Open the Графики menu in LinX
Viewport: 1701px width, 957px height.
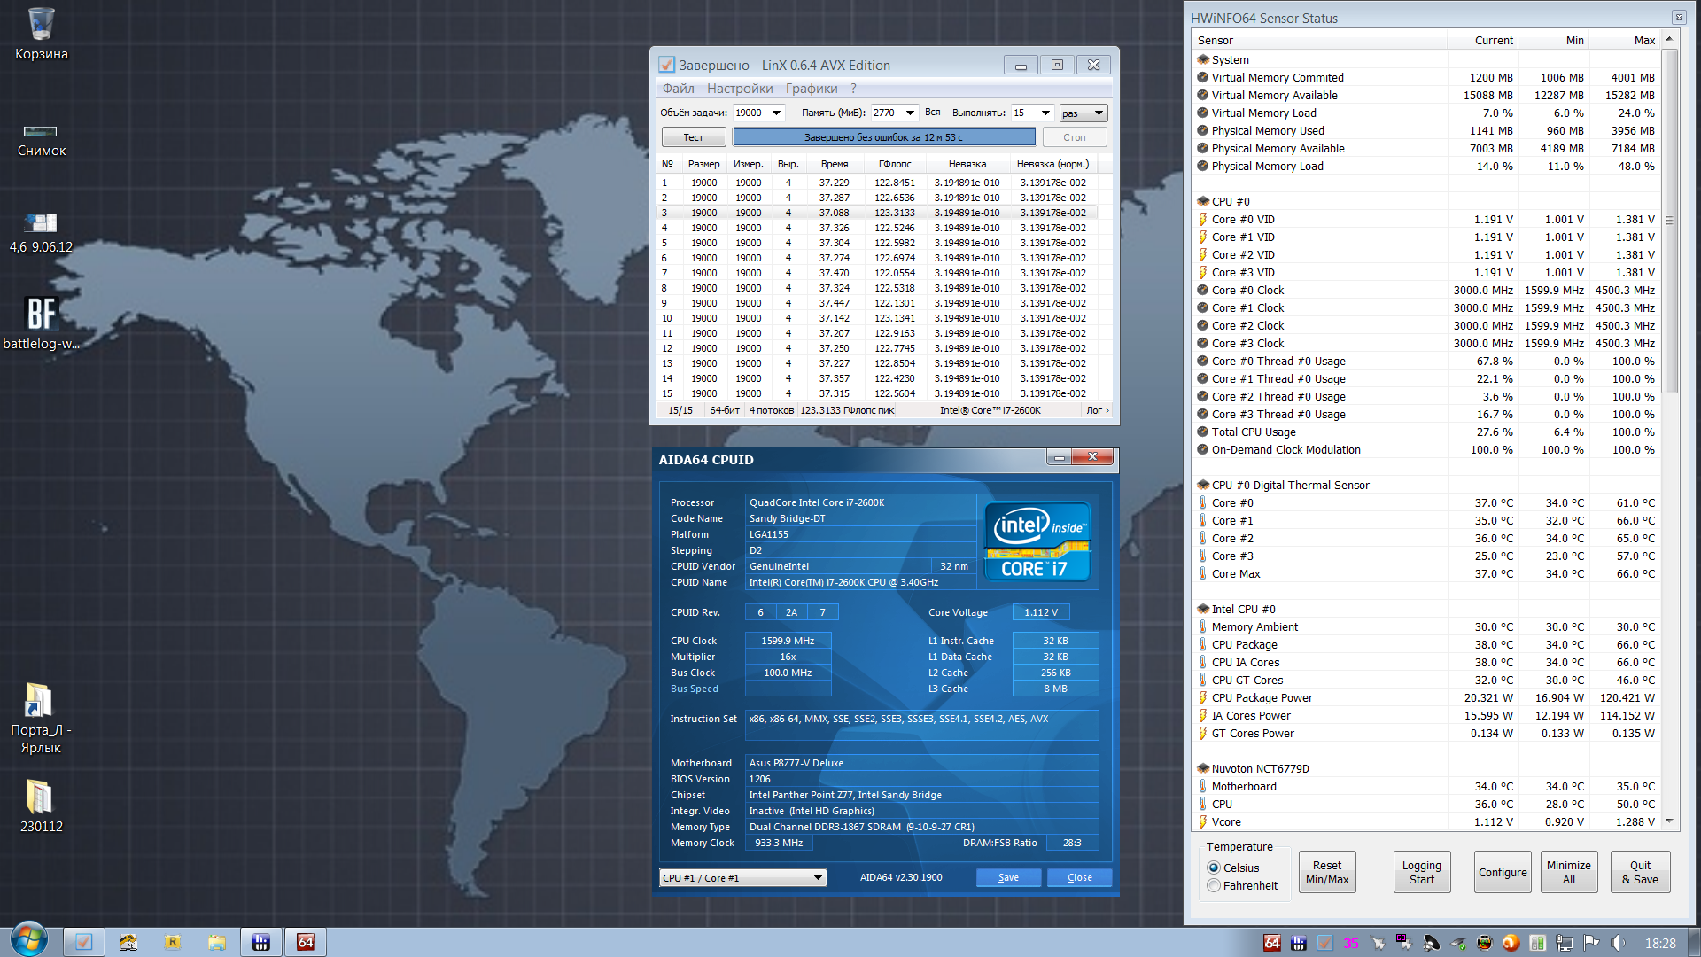pyautogui.click(x=812, y=89)
